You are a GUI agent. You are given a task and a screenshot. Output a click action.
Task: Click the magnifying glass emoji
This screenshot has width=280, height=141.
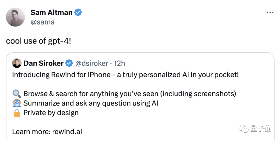(x=16, y=94)
